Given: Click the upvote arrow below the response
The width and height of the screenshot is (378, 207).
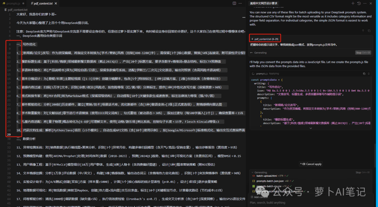Looking at the screenshot, I should (x=363, y=31).
